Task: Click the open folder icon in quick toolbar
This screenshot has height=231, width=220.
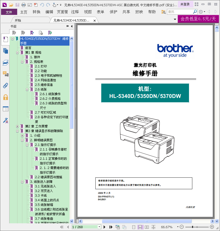Action: point(11,5)
